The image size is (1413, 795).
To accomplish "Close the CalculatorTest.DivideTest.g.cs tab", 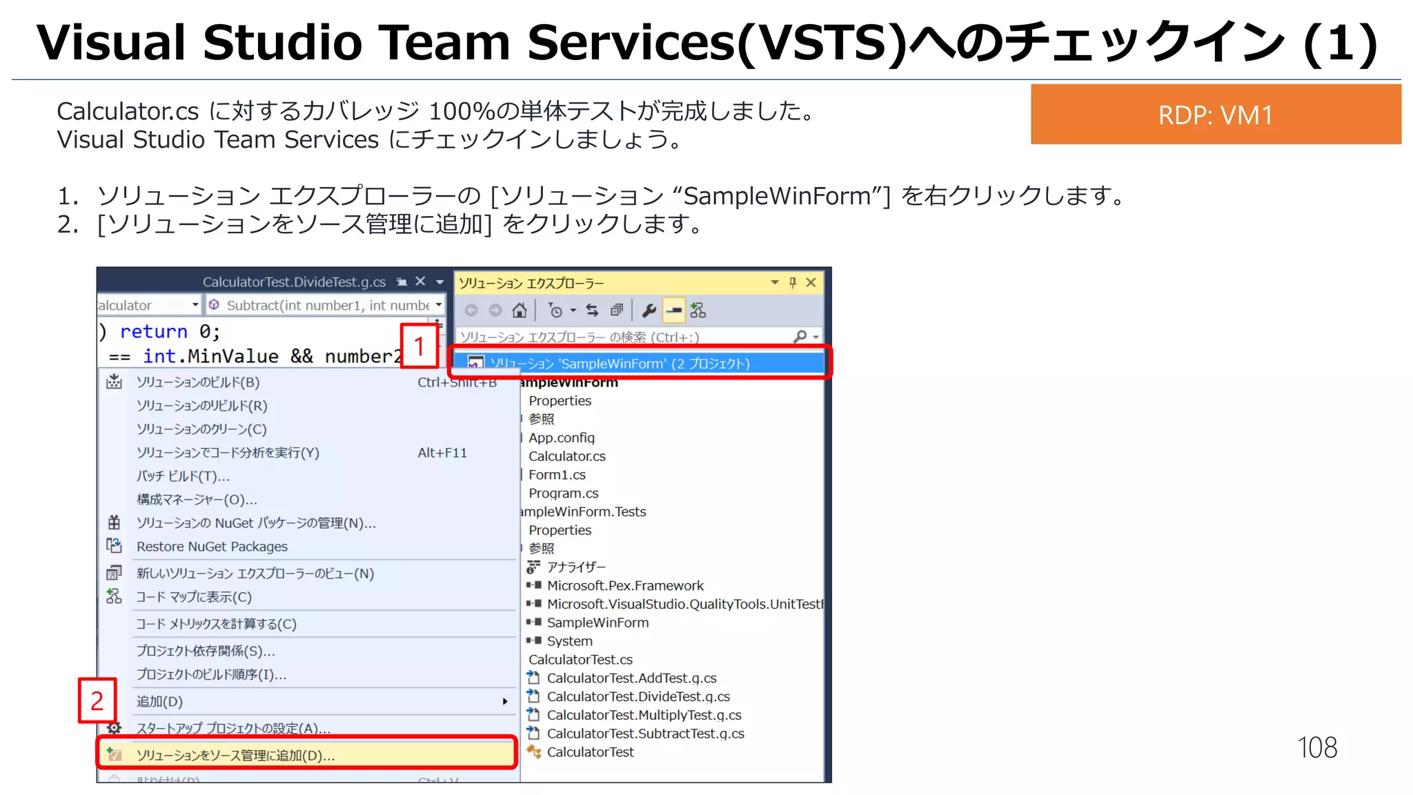I will coord(420,281).
